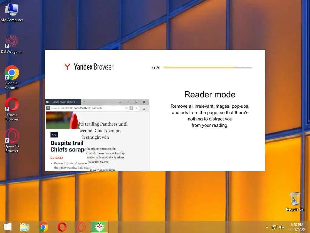Open the volume control tray icon

[x=281, y=227]
